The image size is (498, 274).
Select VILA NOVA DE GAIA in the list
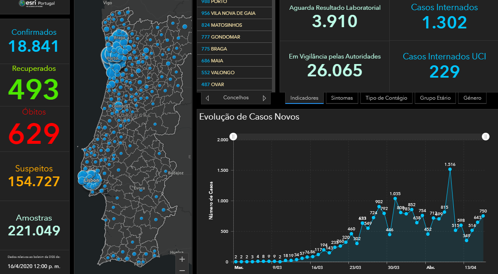click(x=234, y=13)
